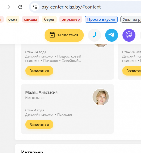Click Записаться for the psychologist with Стаж 24 года
141x153 pixels.
[39, 71]
